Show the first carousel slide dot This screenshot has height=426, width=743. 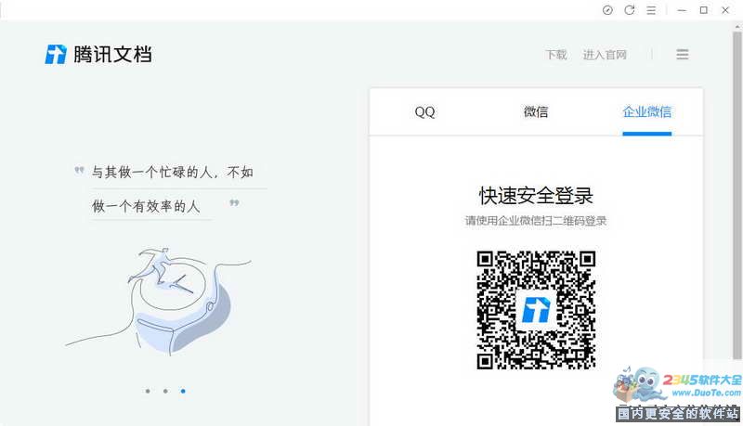click(x=148, y=391)
